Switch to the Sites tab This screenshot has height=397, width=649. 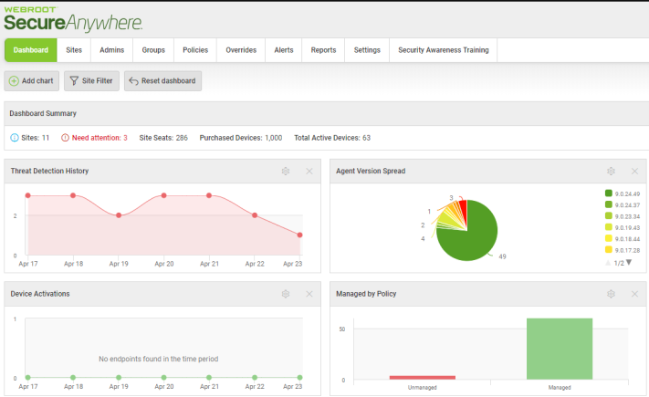pyautogui.click(x=74, y=50)
